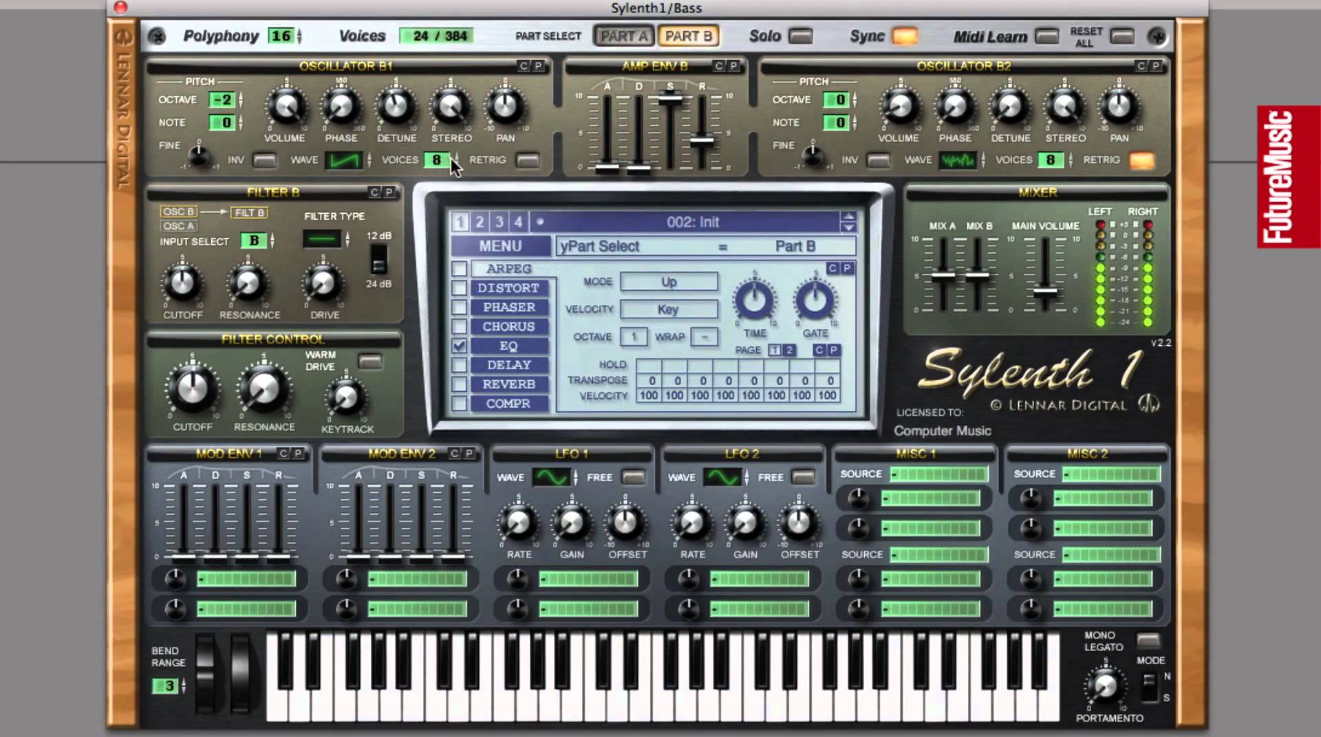Click the LFO 1 Rate knob
Viewport: 1321px width, 737px height.
point(519,524)
